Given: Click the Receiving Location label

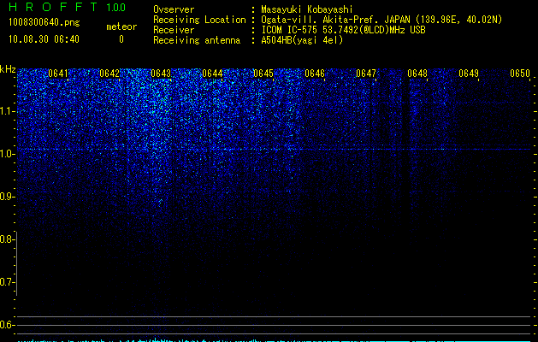Looking at the screenshot, I should 199,20.
